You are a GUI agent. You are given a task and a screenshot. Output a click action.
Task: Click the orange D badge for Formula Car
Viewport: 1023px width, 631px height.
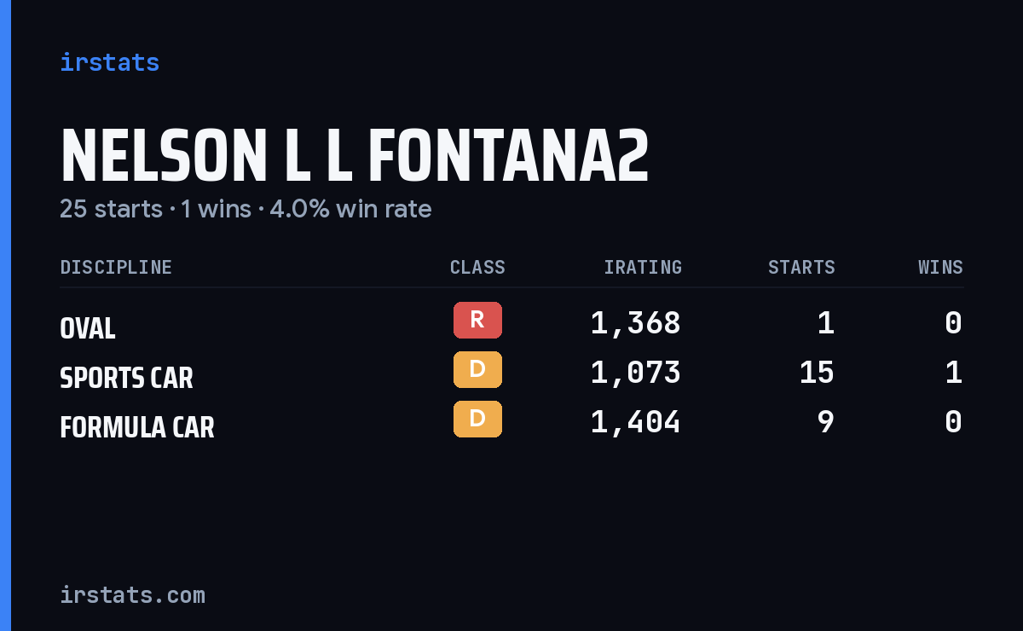(477, 419)
